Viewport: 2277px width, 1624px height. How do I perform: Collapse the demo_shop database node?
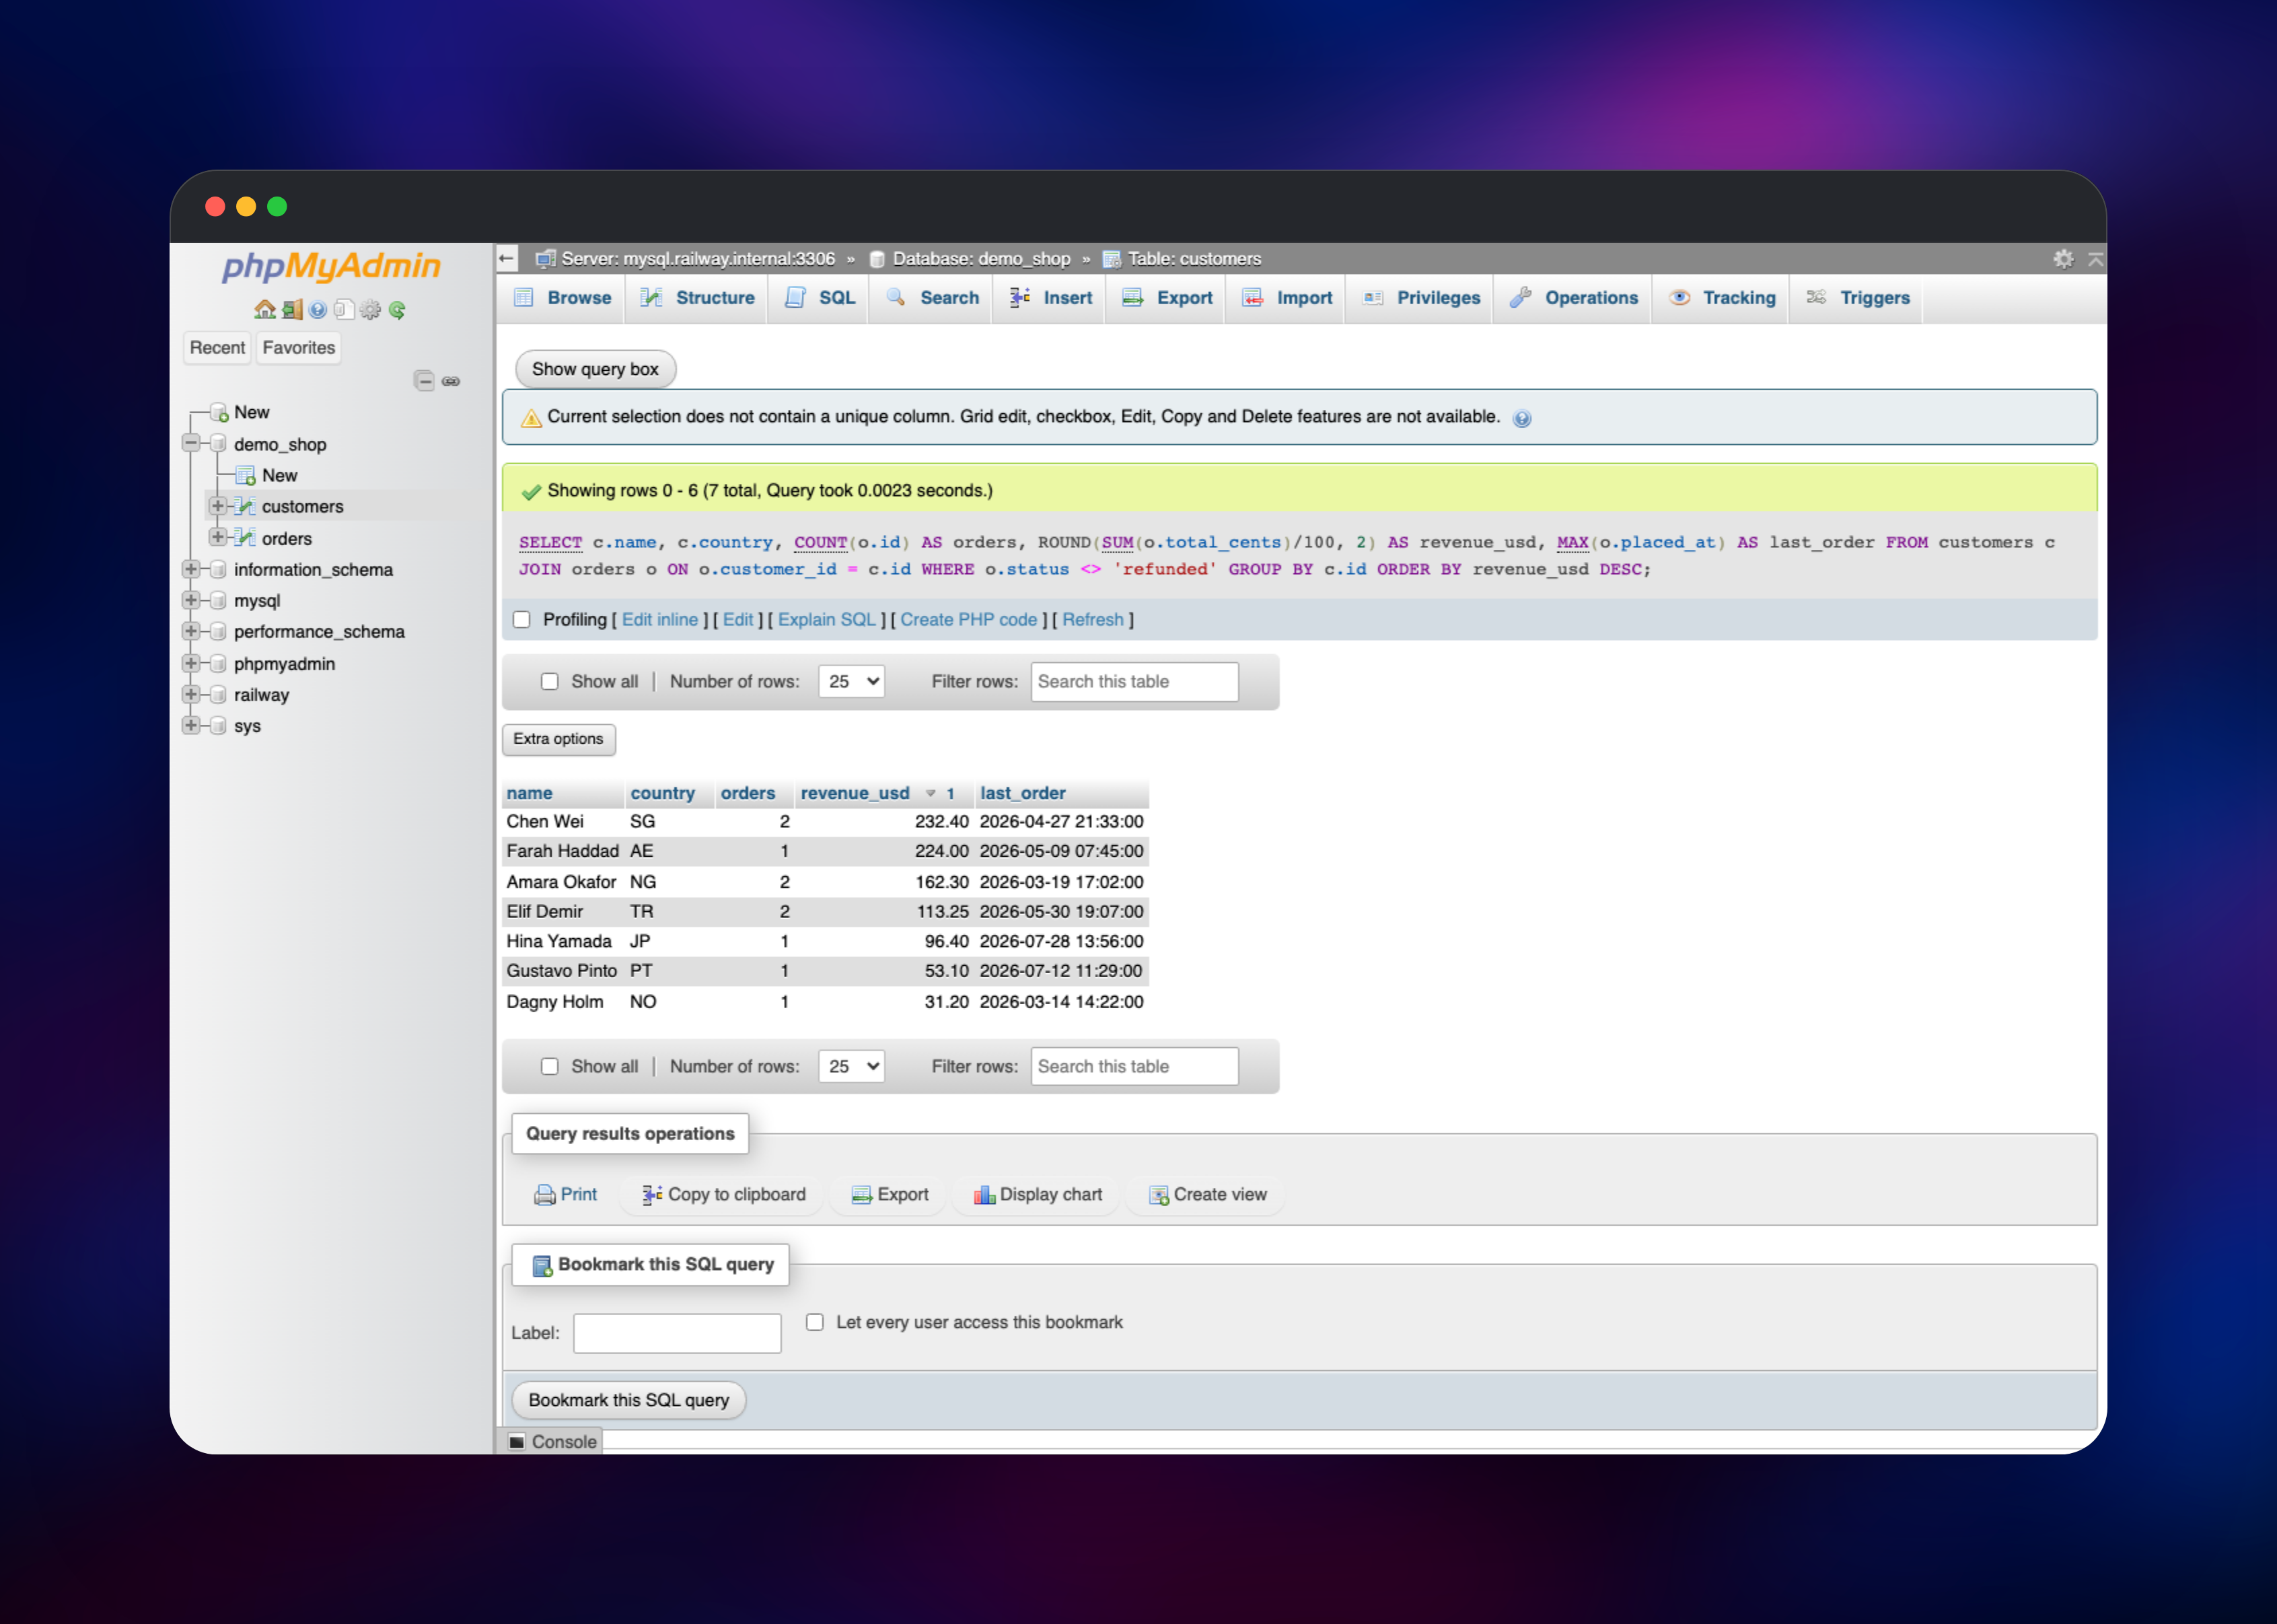point(191,443)
